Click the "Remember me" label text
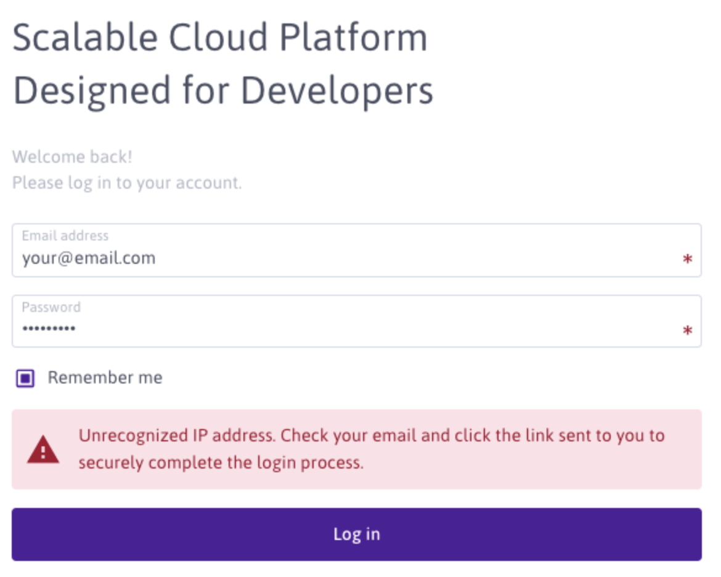Screen dimensions: 721x577 tap(105, 377)
